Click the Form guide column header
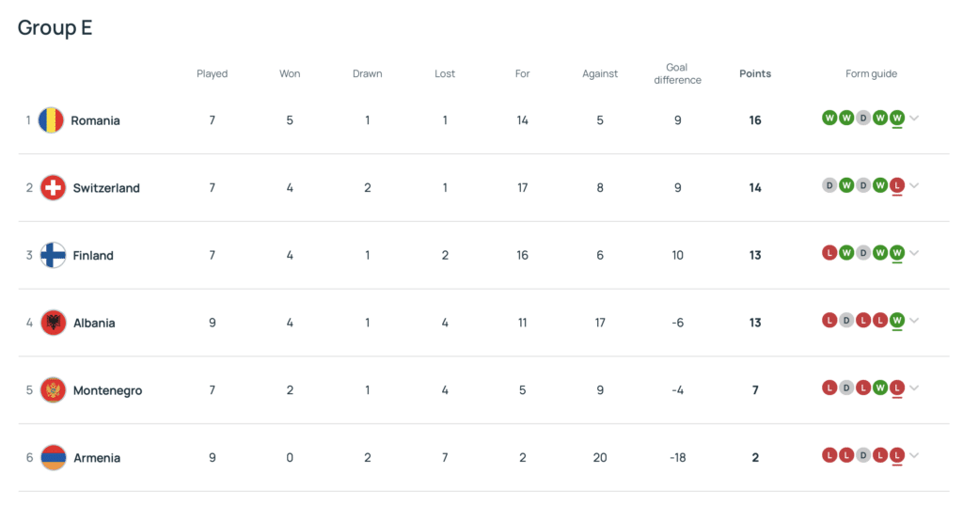This screenshot has width=963, height=506. [x=871, y=73]
